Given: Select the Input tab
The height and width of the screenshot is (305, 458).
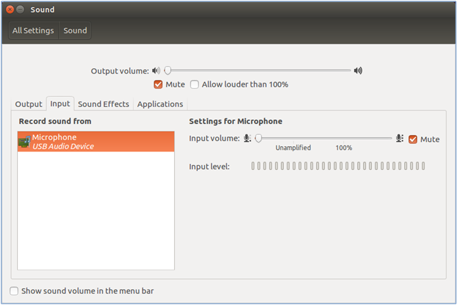Looking at the screenshot, I should [60, 104].
